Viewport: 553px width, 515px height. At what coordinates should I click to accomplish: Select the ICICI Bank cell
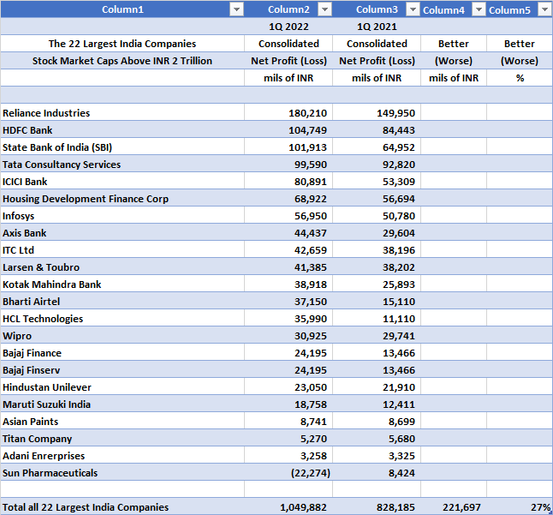tap(122, 181)
